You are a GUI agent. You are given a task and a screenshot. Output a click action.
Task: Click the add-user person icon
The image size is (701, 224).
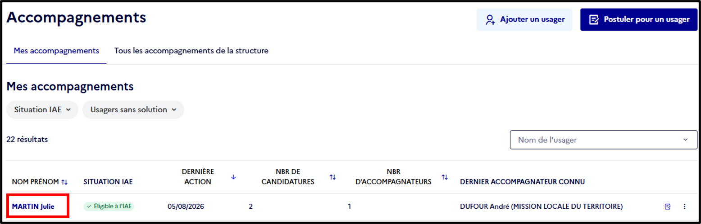[x=490, y=20]
